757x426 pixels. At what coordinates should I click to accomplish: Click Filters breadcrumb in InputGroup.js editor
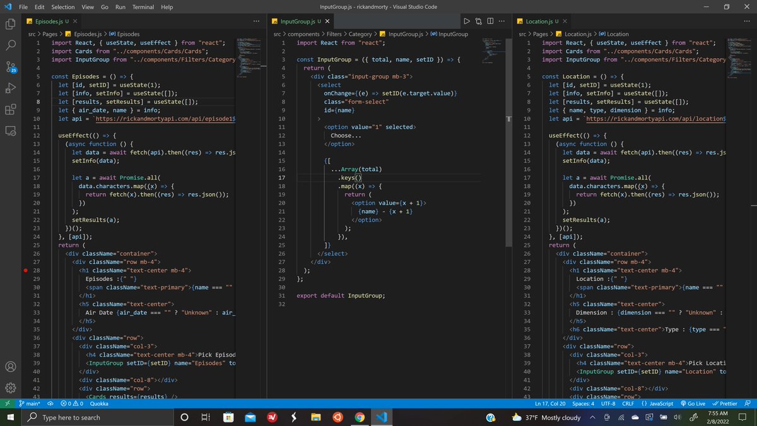point(334,34)
